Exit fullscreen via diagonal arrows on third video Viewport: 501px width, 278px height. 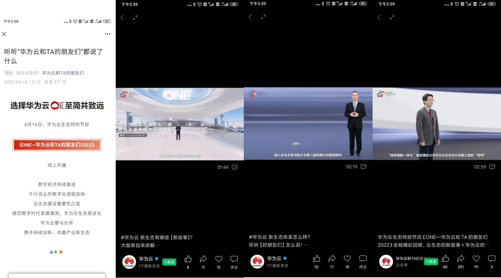click(392, 17)
